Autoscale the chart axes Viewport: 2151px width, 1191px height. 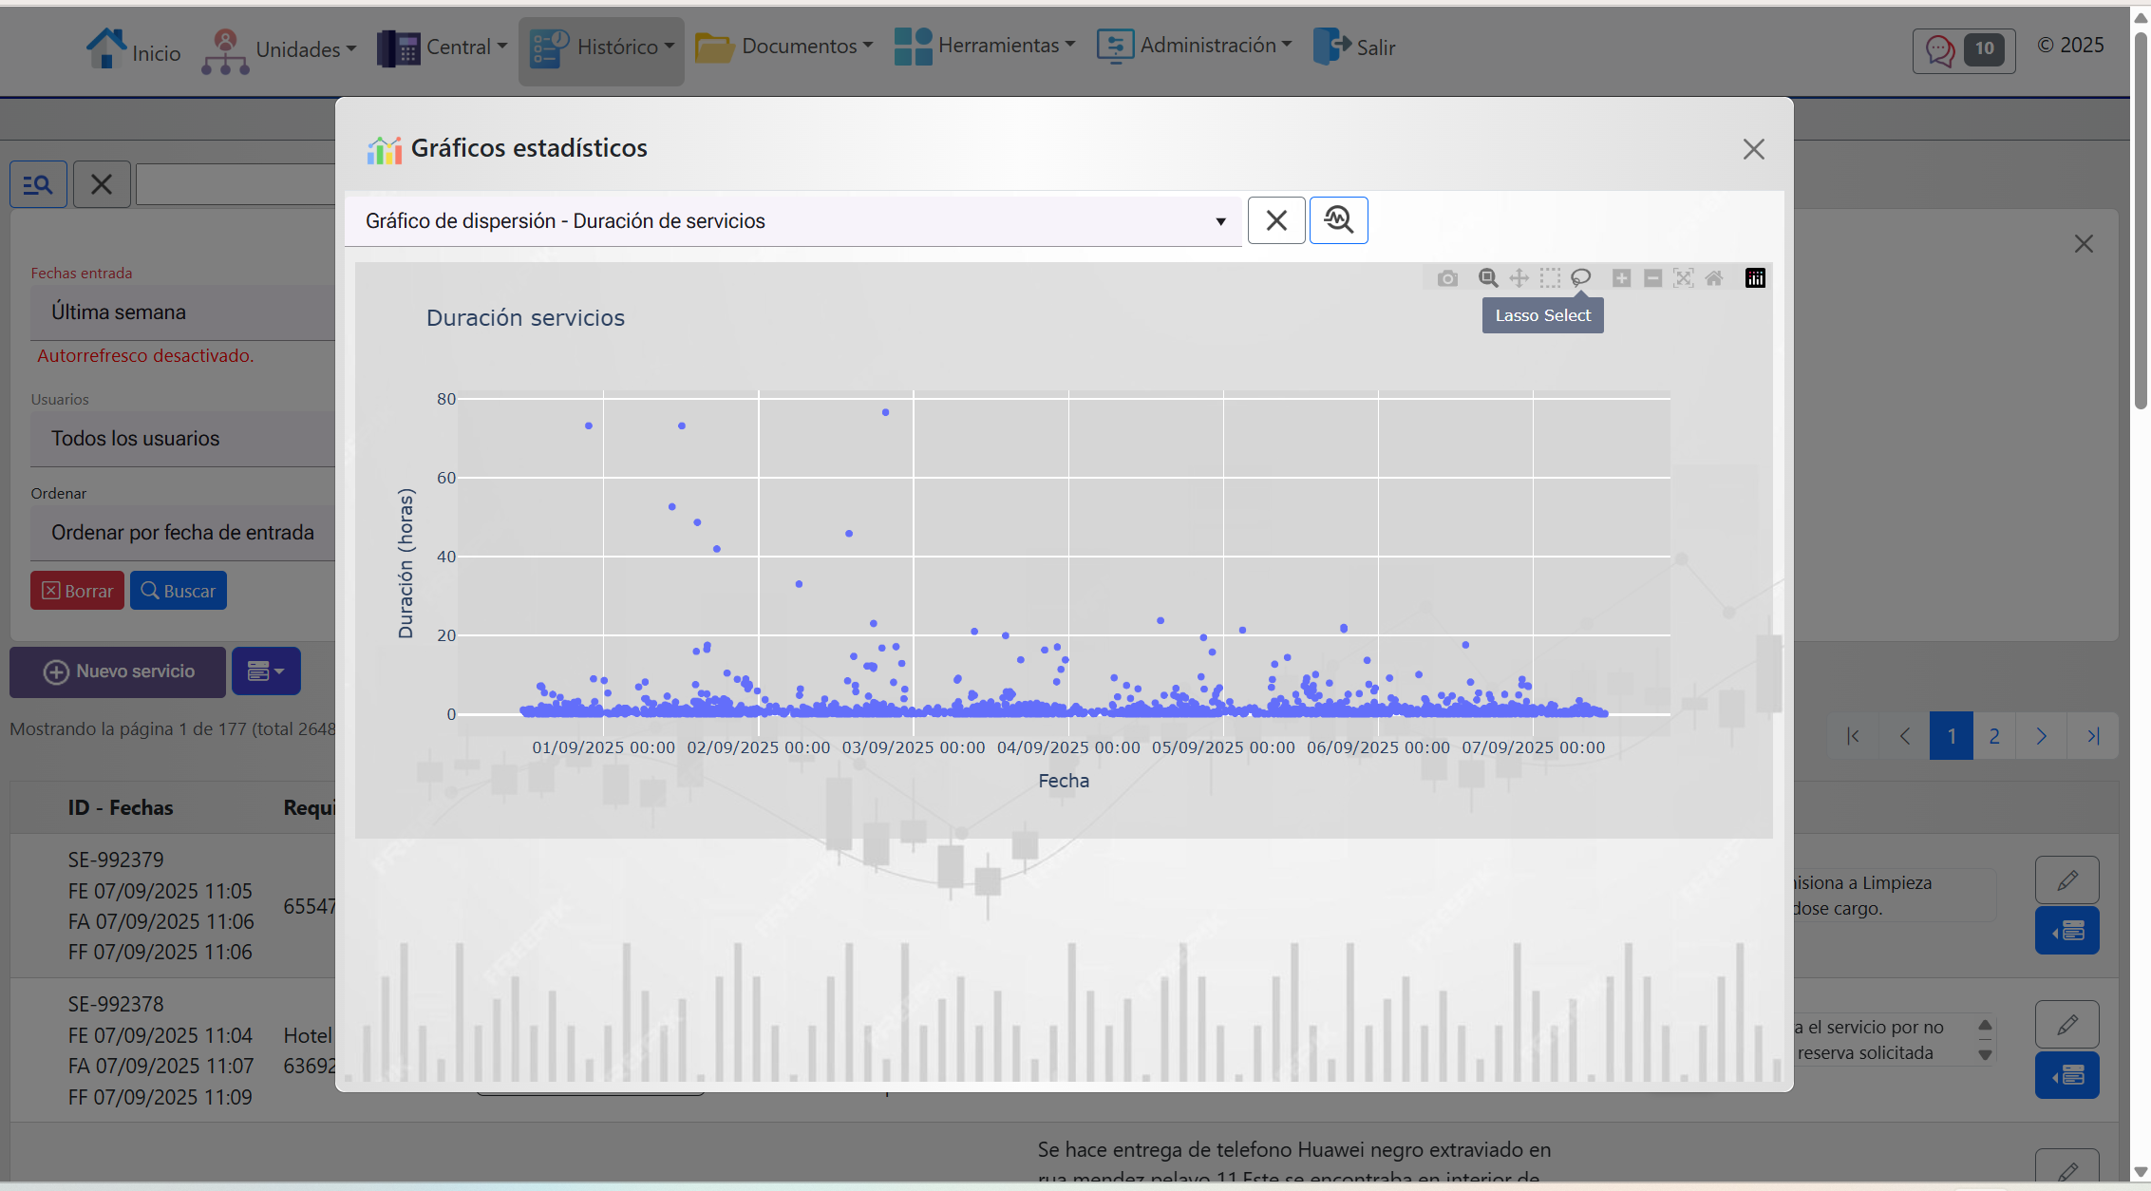click(1683, 278)
